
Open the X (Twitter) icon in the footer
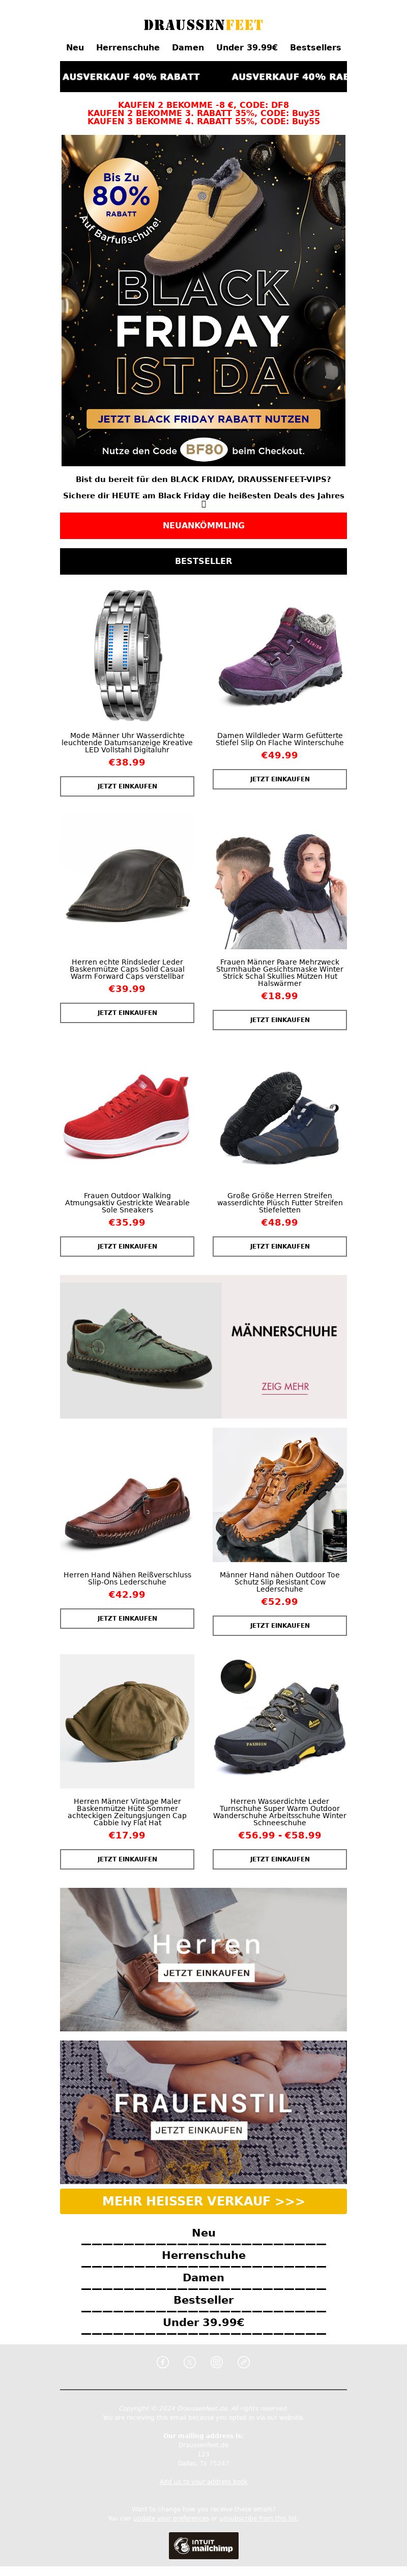190,2362
